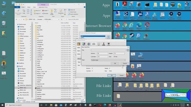Open Sound settings speaker icon in Configure PCem
Image resolution: width=191 pixels, height=107 pixels.
89,44
